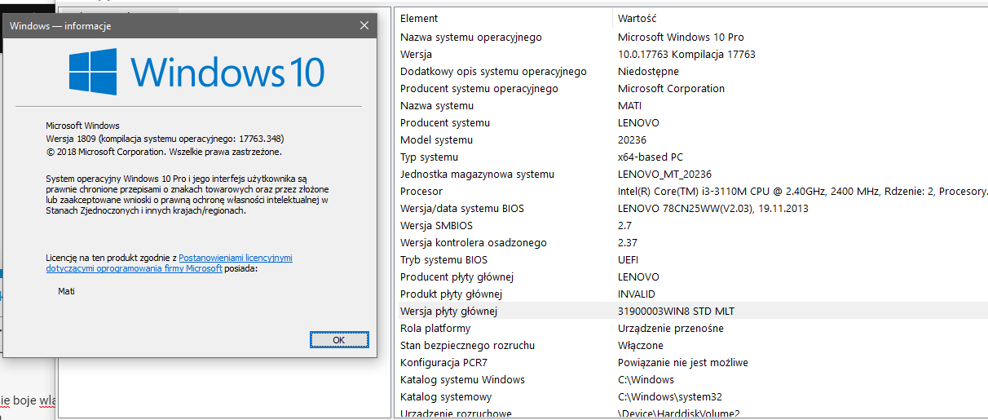Viewport: 988px width, 420px height.
Task: Select the Producent systemu row label
Action: (445, 122)
